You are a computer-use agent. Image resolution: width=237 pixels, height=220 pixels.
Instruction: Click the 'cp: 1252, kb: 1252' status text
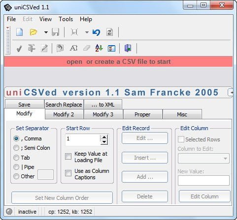(70, 212)
